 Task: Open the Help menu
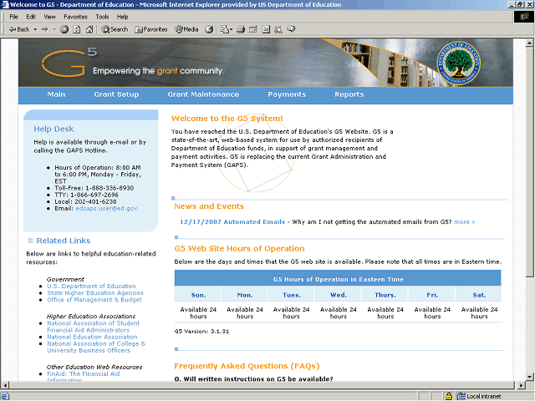[x=122, y=17]
